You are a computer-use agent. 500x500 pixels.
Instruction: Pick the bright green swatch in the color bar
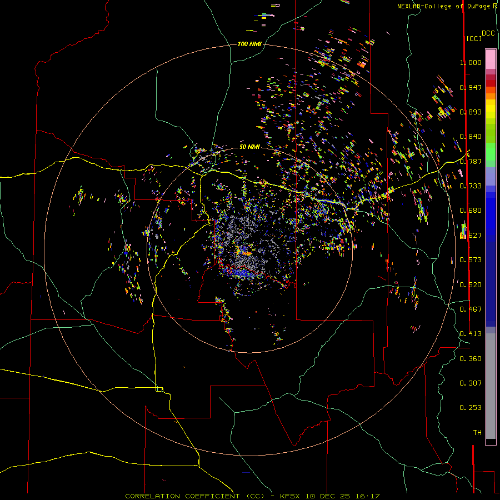click(x=491, y=152)
